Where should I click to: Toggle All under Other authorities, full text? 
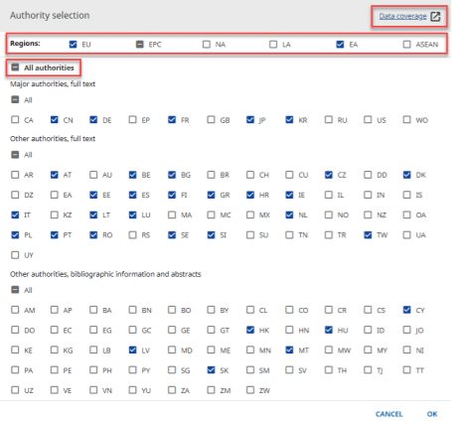coord(15,155)
